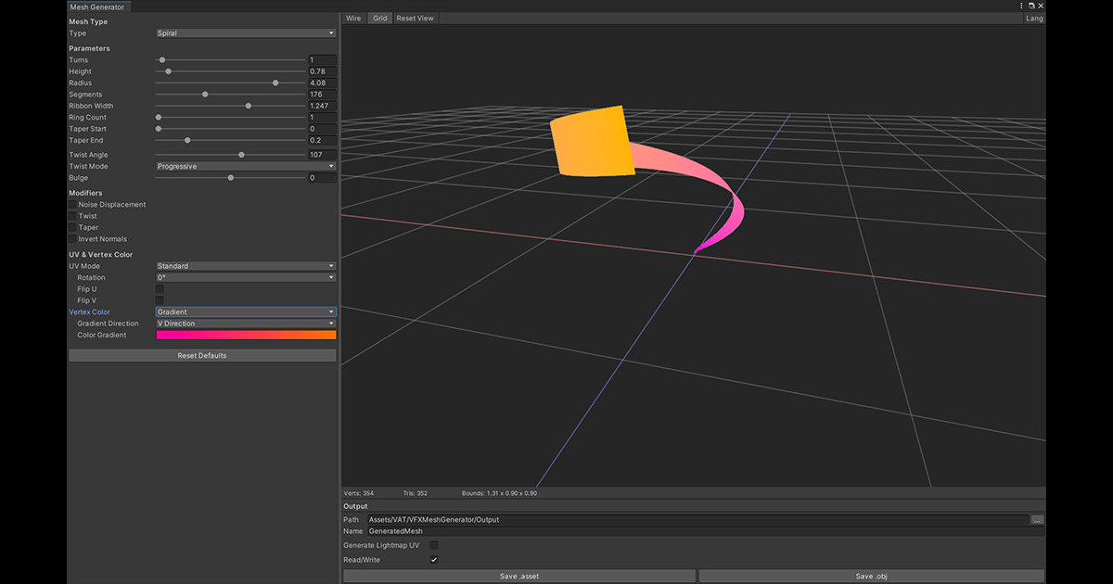Screen dimensions: 1113x584
Task: Click the Taper Start value field
Action: click(322, 129)
